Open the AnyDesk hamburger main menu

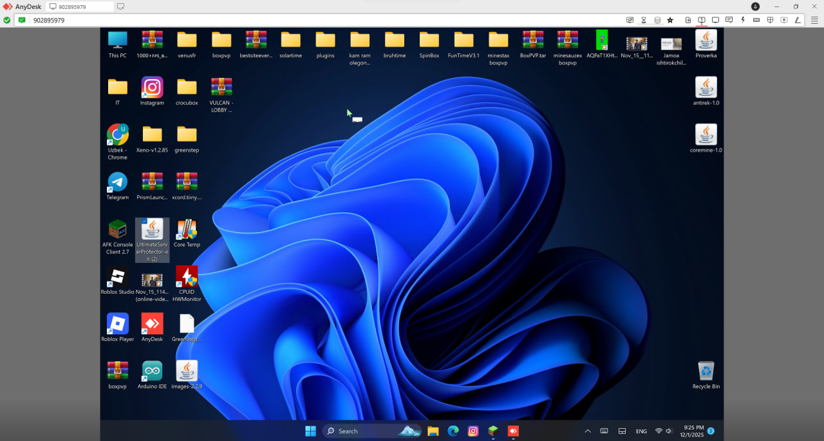(x=815, y=20)
